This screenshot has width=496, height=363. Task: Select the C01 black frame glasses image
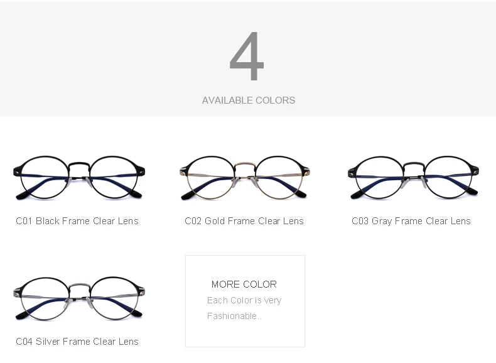[x=79, y=178]
